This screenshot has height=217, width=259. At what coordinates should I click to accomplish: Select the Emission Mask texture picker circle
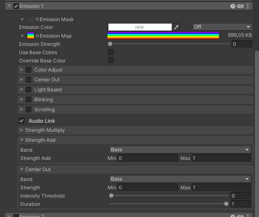[x=37, y=19]
